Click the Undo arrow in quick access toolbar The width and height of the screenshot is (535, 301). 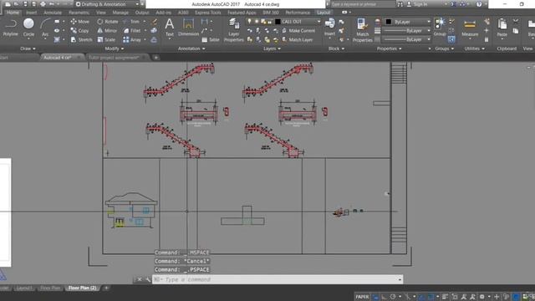(52, 4)
